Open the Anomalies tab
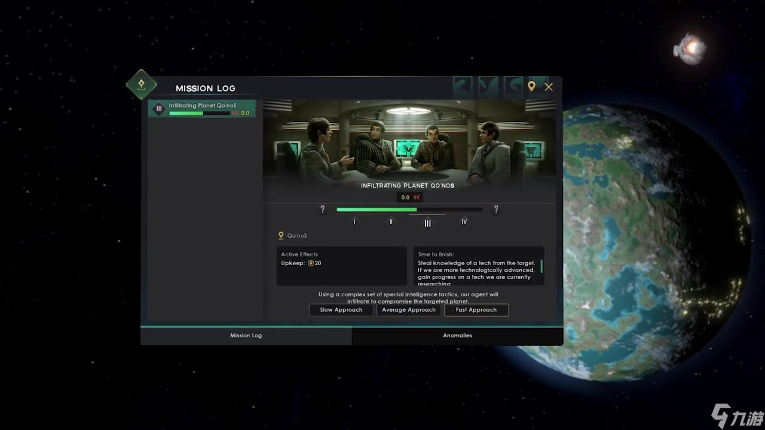Viewport: 765px width, 430px height. (457, 336)
